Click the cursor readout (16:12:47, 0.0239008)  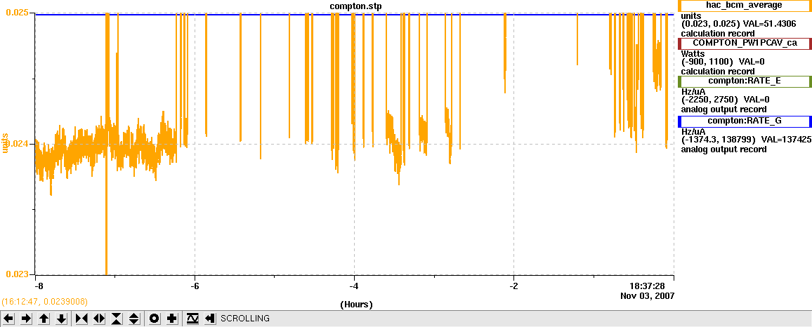pyautogui.click(x=44, y=301)
